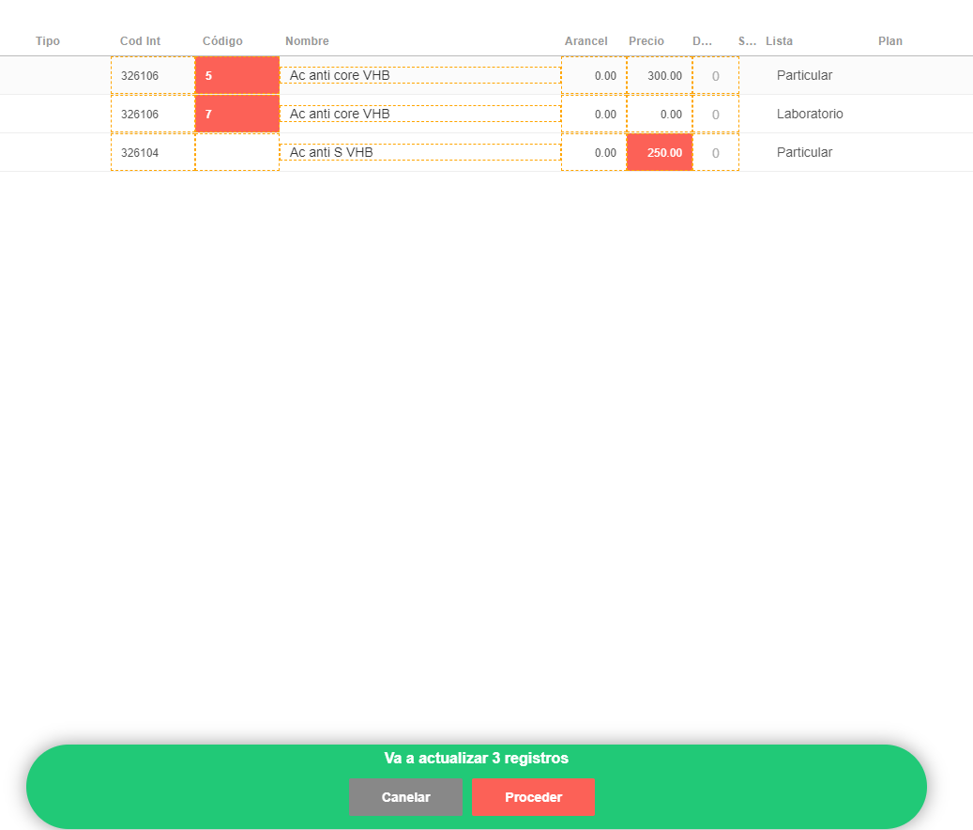The image size is (973, 830).
Task: Select the Cod Int cell 326104
Action: click(x=152, y=152)
